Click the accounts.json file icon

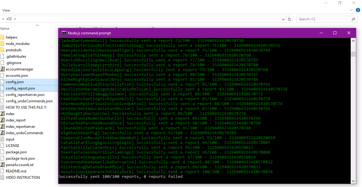(x=2, y=76)
